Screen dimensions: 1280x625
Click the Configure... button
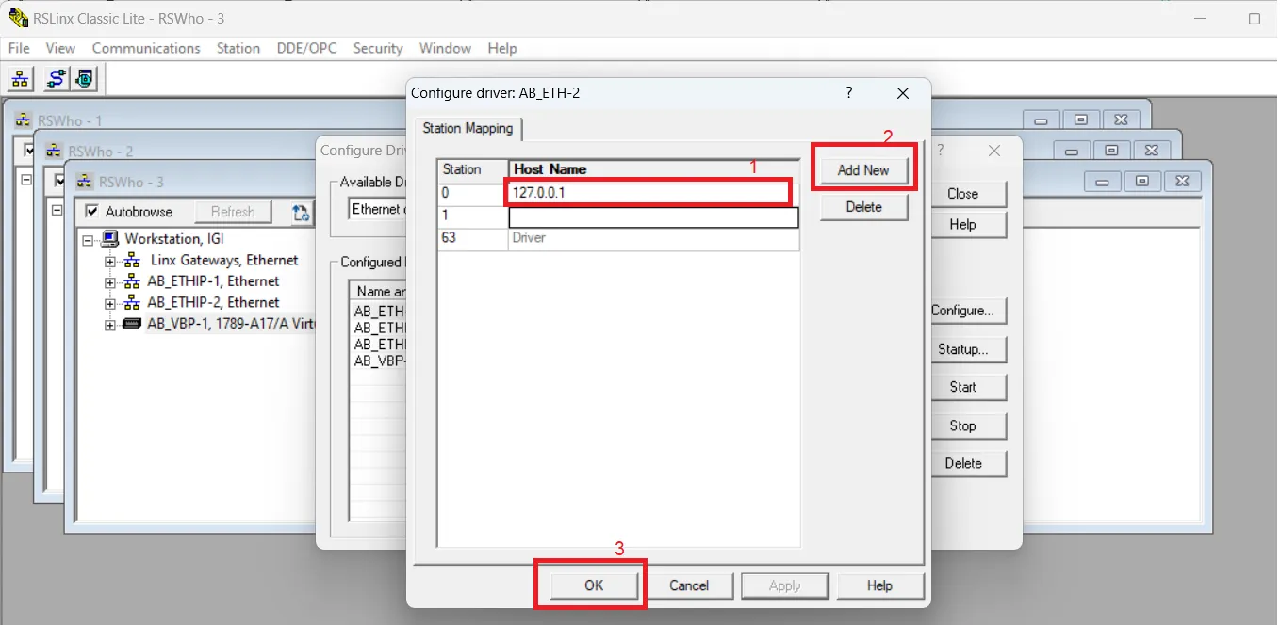tap(962, 311)
